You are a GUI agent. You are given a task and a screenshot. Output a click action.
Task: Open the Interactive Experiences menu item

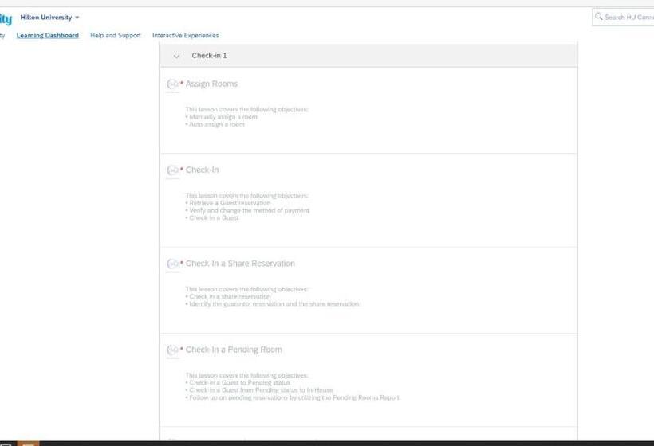[185, 36]
